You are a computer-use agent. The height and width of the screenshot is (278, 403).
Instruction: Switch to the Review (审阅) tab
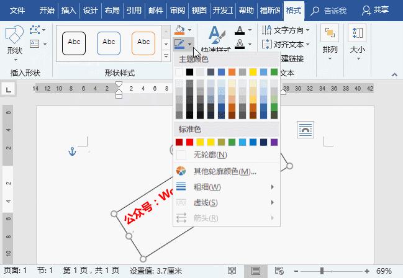point(178,11)
